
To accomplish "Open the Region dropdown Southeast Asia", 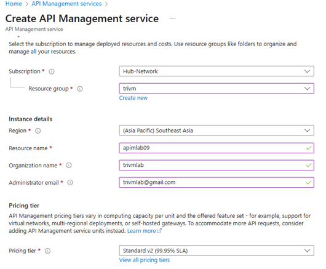I will point(217,130).
